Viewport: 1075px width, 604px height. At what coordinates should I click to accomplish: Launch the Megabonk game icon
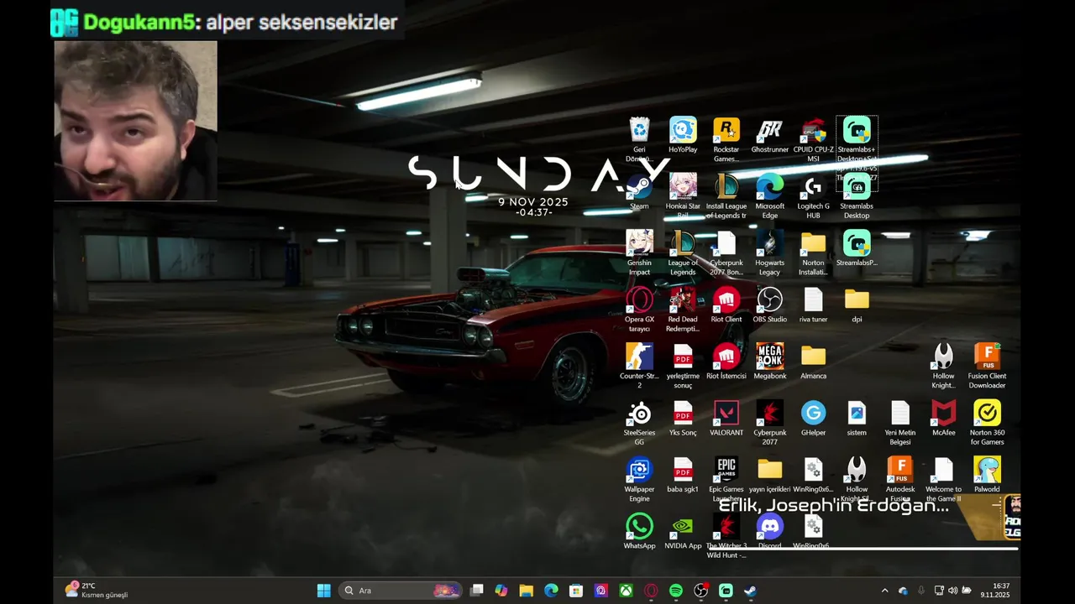point(770,362)
